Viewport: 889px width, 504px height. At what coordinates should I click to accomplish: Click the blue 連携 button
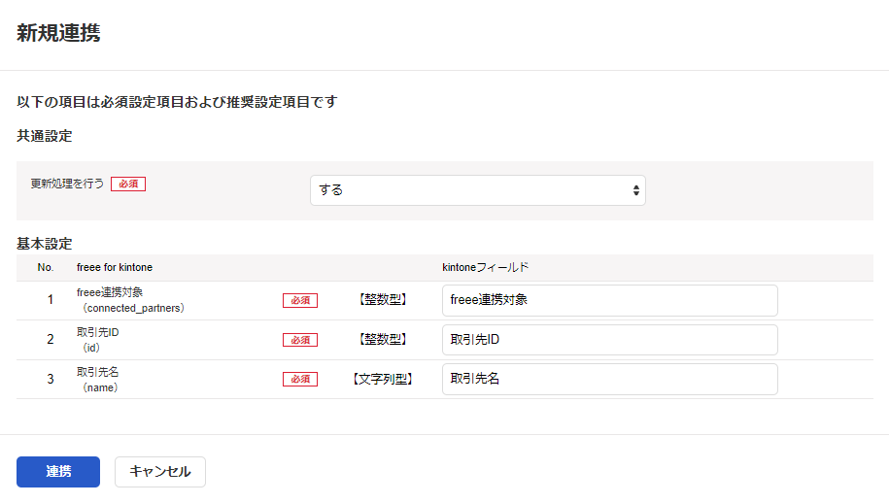[58, 472]
